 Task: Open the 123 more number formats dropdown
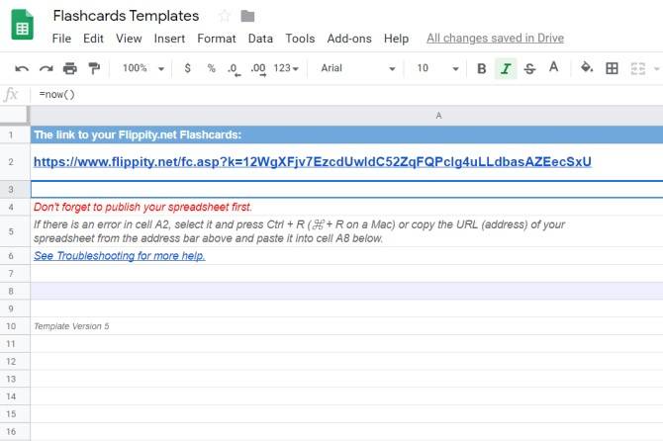coord(286,68)
